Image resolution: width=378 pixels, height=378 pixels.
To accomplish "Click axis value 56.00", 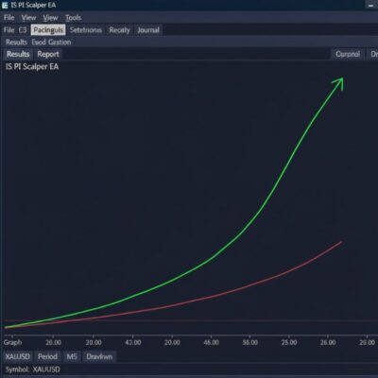I will point(250,342).
